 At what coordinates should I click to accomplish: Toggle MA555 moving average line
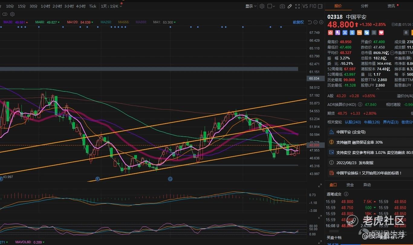click(124, 22)
